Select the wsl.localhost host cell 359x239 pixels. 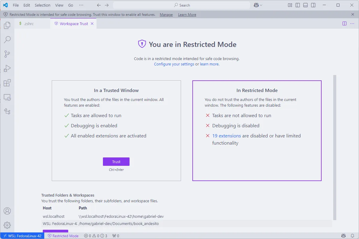click(54, 216)
